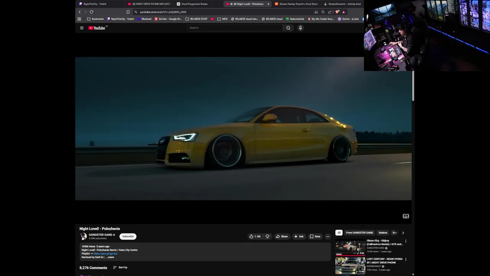Open options menu for Okean Elzy video
The height and width of the screenshot is (276, 490).
coord(406,242)
